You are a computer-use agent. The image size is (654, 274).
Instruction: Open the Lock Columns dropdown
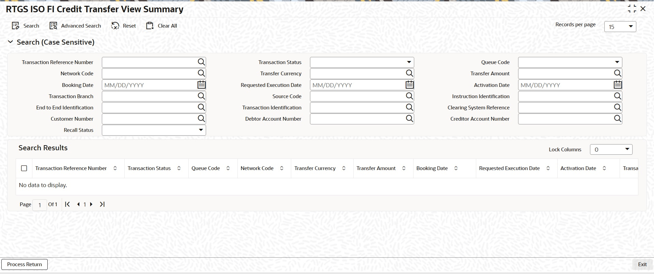[x=611, y=149]
